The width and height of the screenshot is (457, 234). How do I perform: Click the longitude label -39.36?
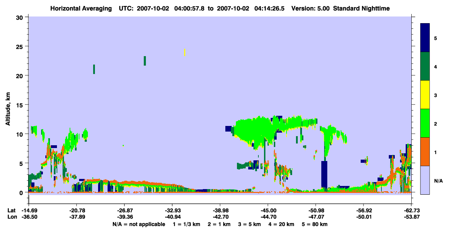pos(124,217)
